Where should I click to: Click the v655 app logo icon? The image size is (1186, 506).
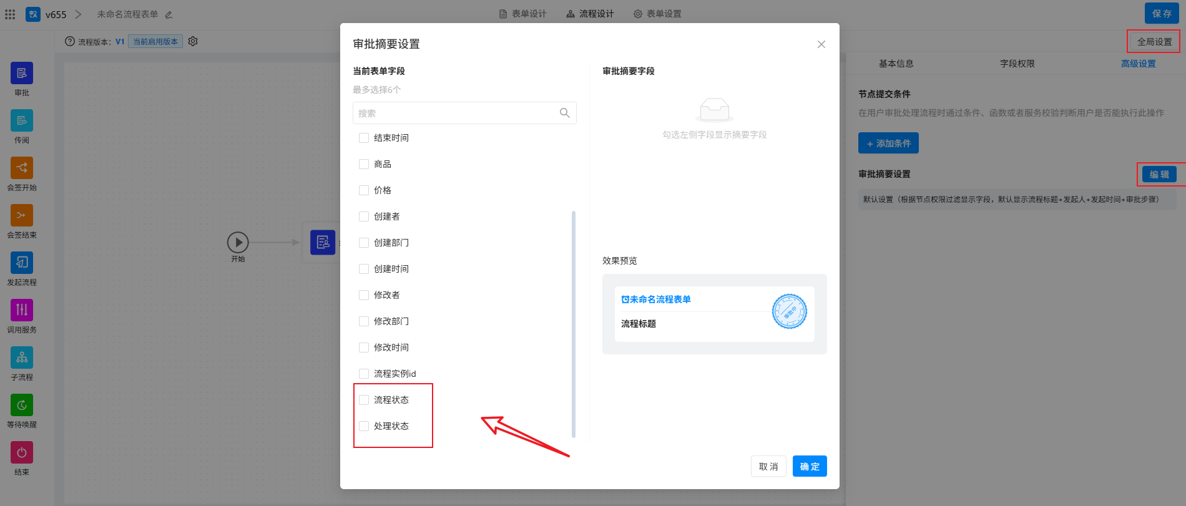coord(33,14)
